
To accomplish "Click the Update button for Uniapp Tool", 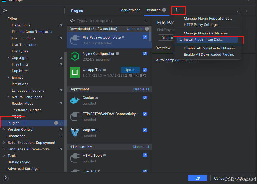I will [130, 70].
